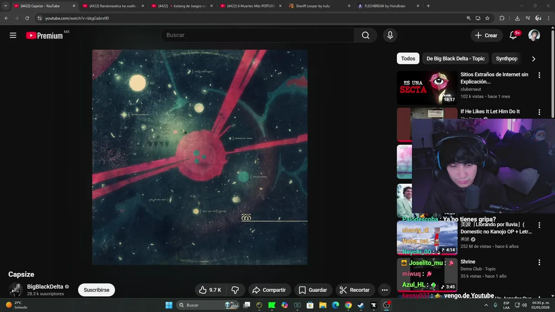Open options for Sitios Extraños video
Image resolution: width=555 pixels, height=312 pixels.
539,75
